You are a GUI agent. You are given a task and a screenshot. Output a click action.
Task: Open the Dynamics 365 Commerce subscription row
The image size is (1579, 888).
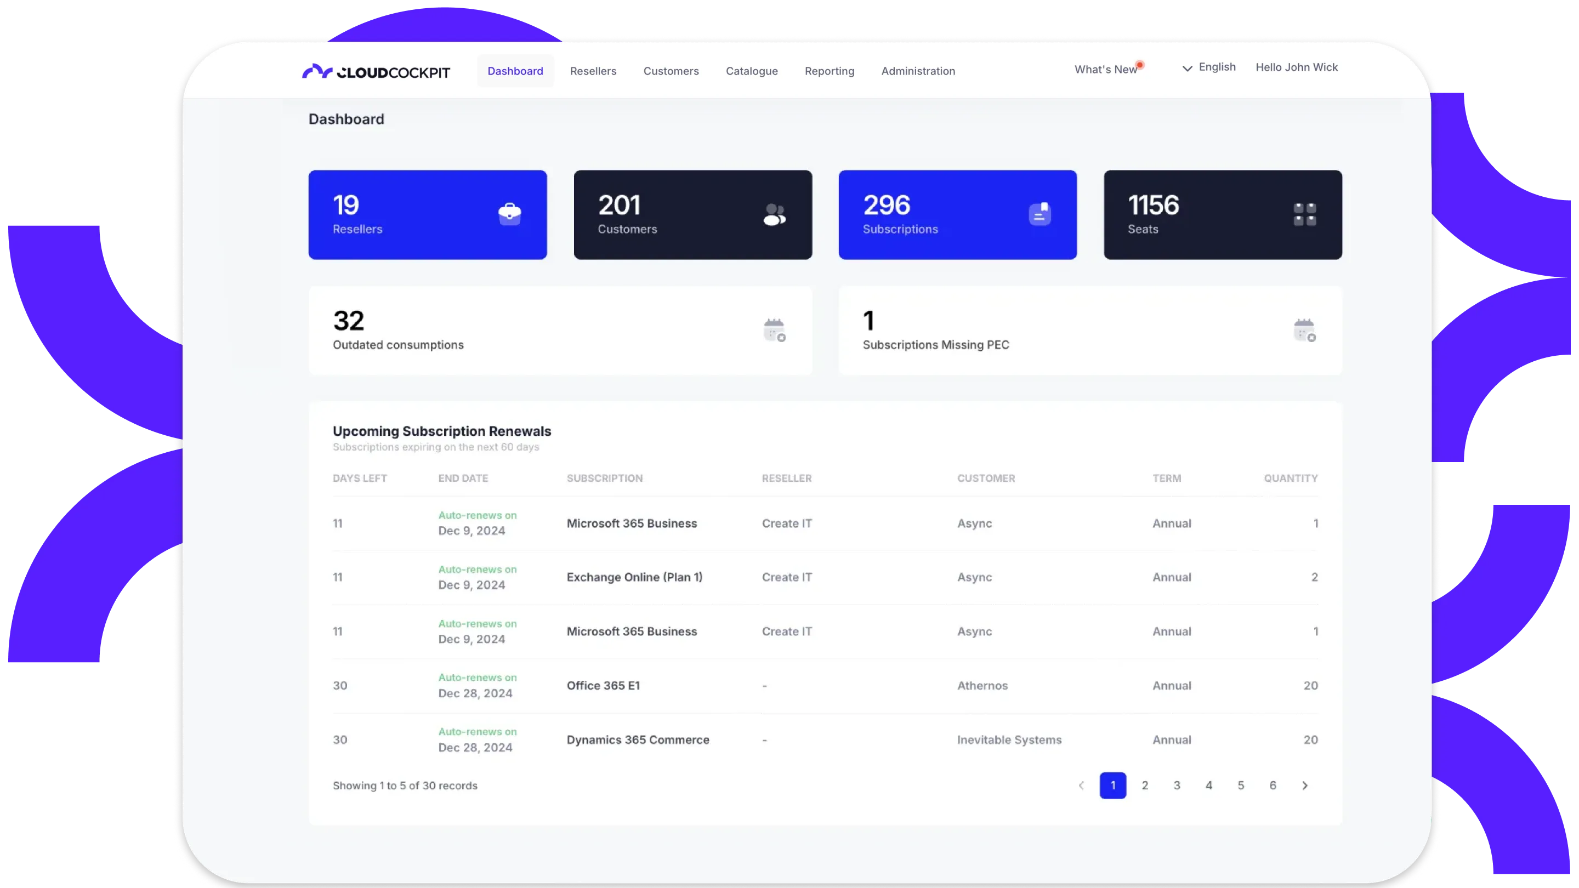[638, 739]
